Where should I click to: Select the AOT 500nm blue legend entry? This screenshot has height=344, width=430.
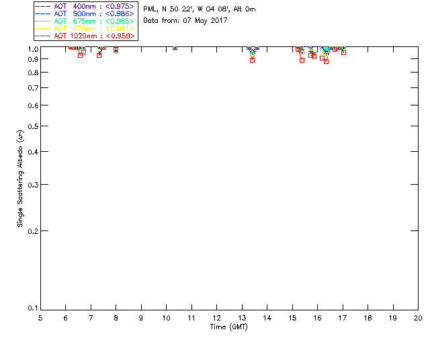[85, 13]
